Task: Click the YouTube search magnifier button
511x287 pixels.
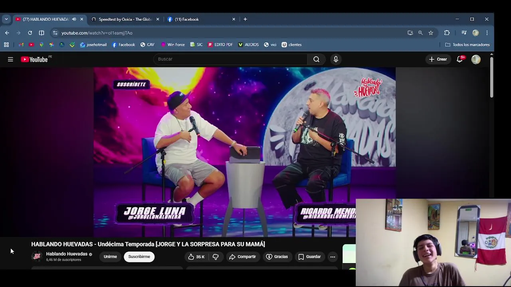Action: tap(316, 59)
